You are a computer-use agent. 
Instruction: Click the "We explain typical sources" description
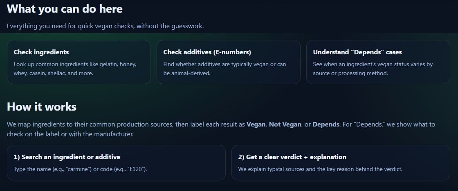[x=320, y=169]
